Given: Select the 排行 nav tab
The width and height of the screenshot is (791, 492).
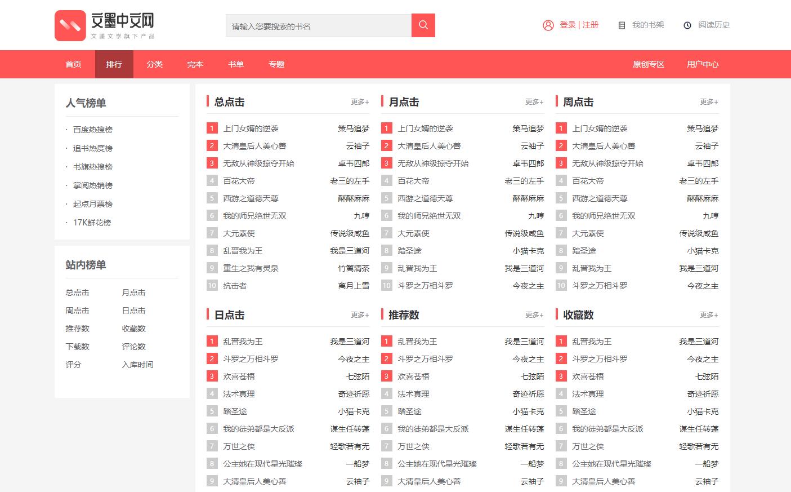Looking at the screenshot, I should click(114, 64).
